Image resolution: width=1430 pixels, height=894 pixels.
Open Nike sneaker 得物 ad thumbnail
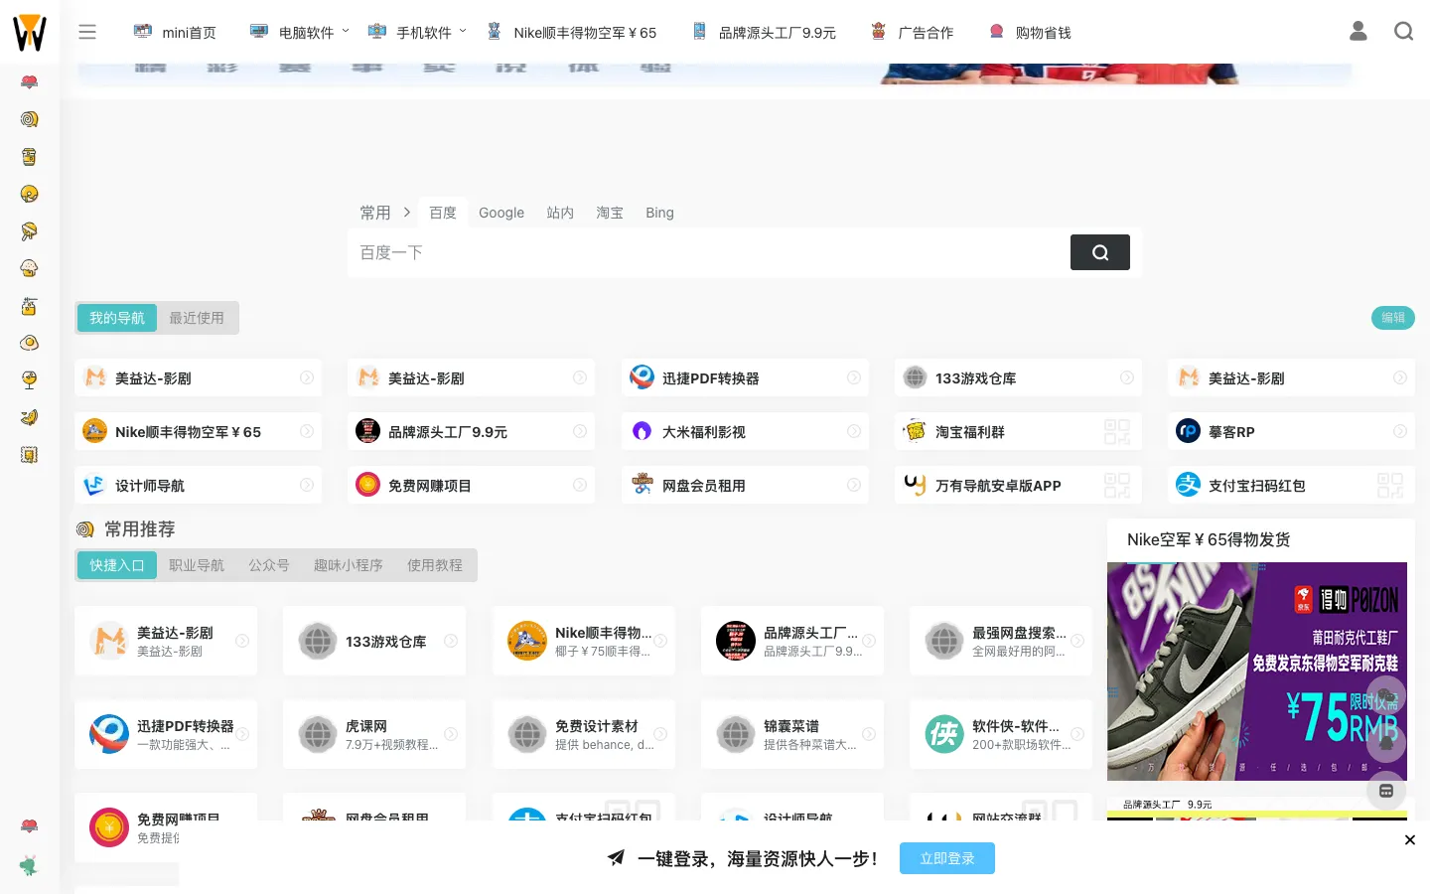(1257, 671)
